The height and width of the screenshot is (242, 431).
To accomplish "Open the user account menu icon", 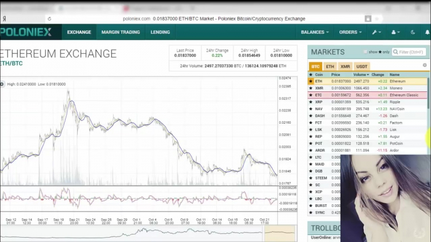I will click(396, 32).
